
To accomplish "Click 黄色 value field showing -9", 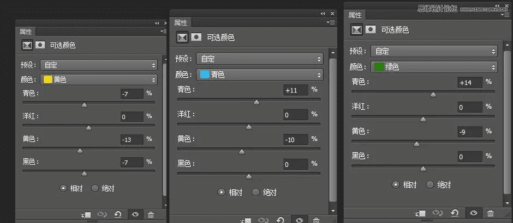I will tap(470, 132).
